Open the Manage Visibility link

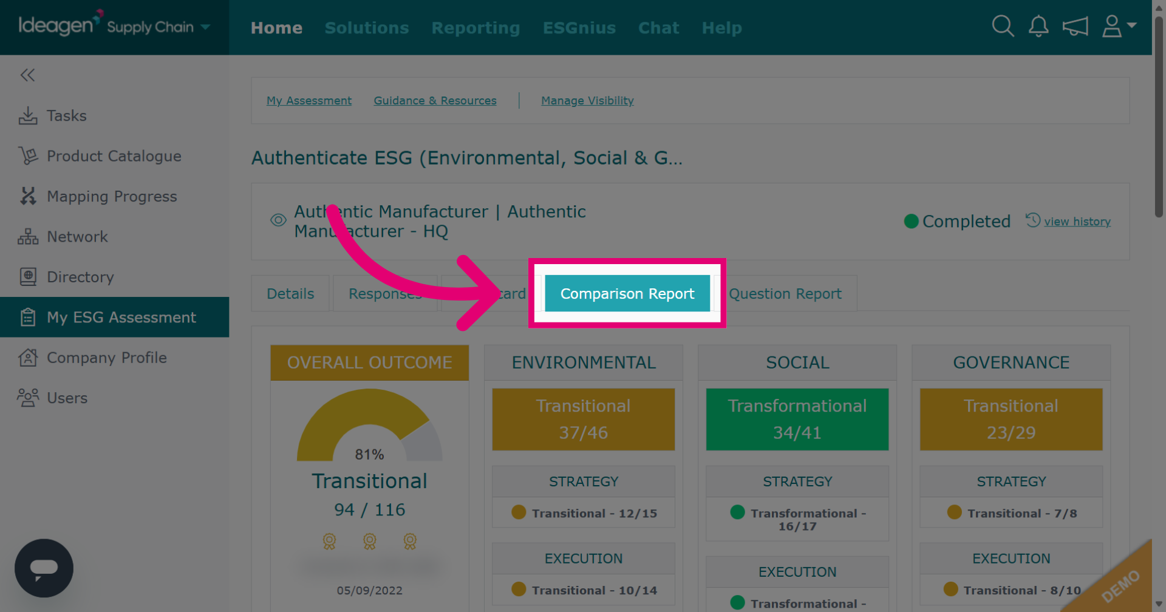point(587,101)
